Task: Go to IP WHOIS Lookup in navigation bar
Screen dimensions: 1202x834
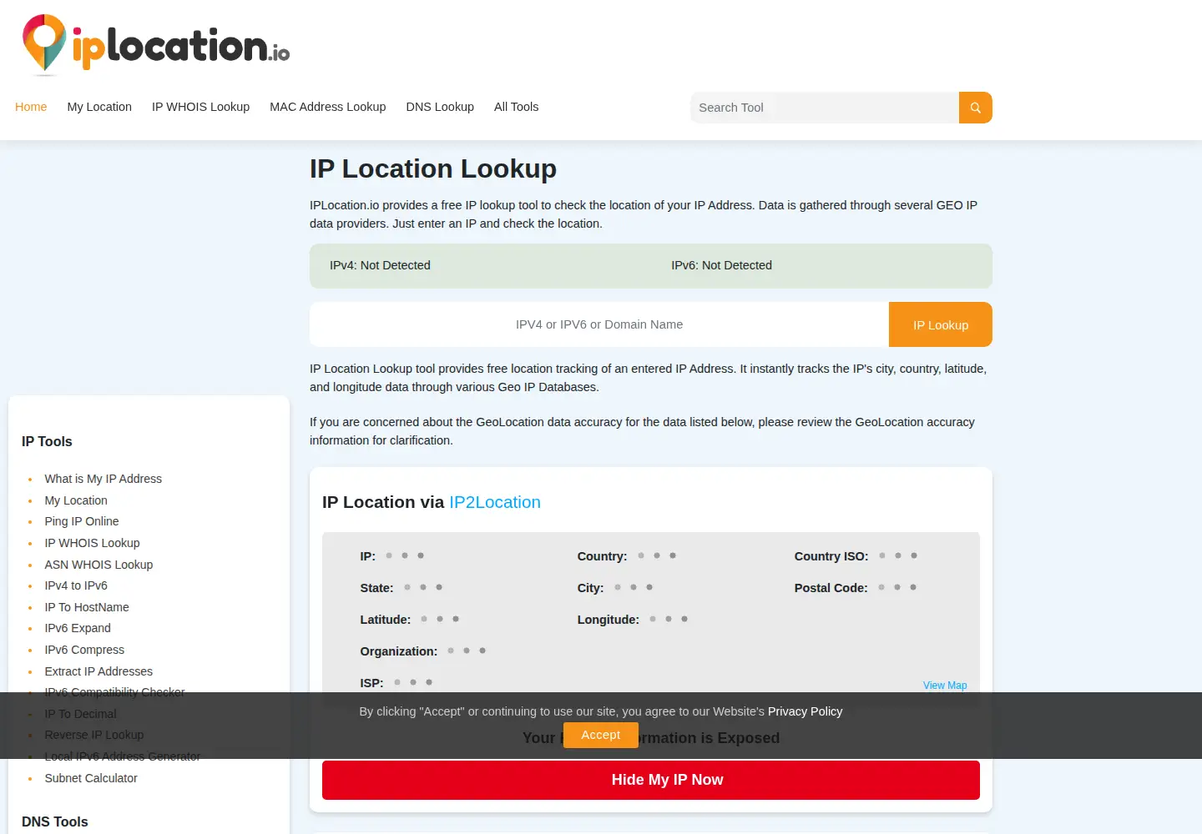Action: click(x=200, y=107)
